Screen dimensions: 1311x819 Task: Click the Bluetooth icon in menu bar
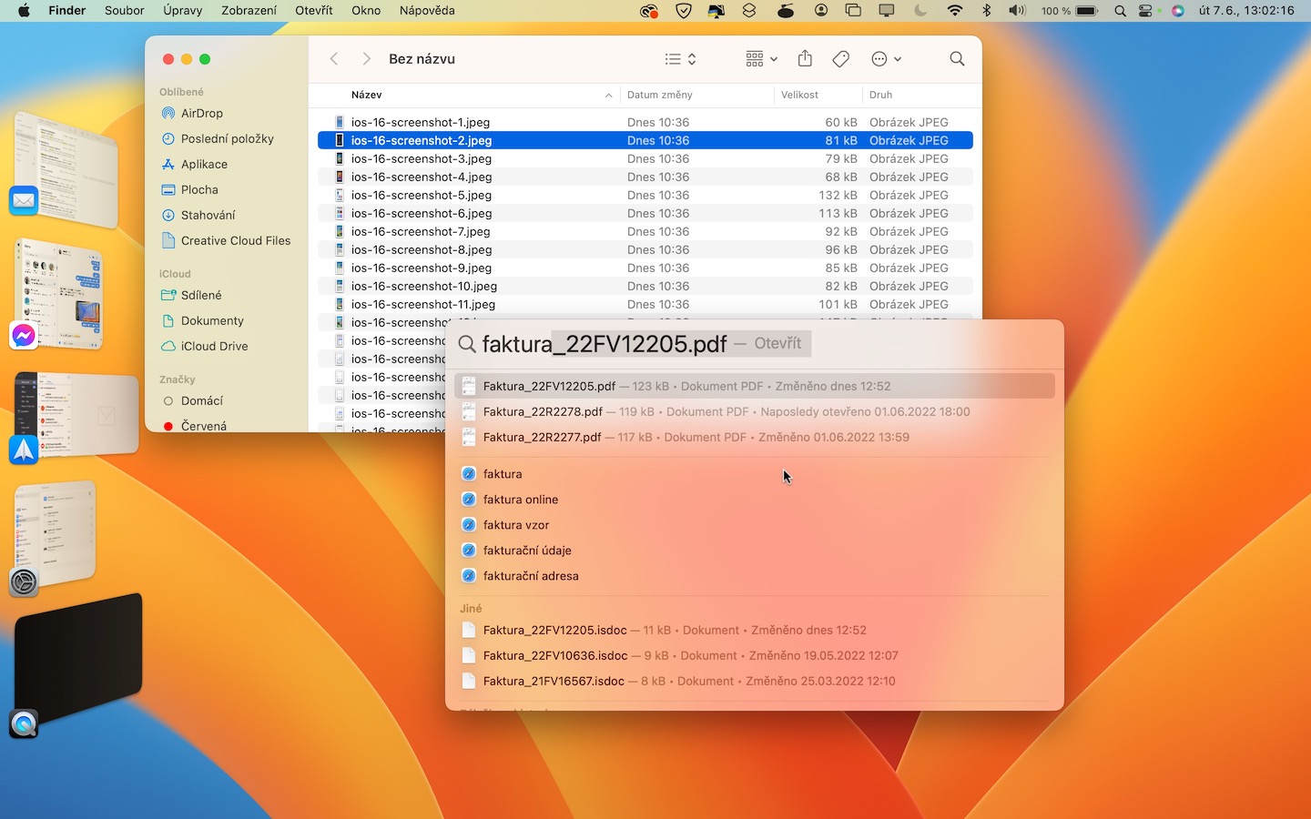pyautogui.click(x=986, y=11)
